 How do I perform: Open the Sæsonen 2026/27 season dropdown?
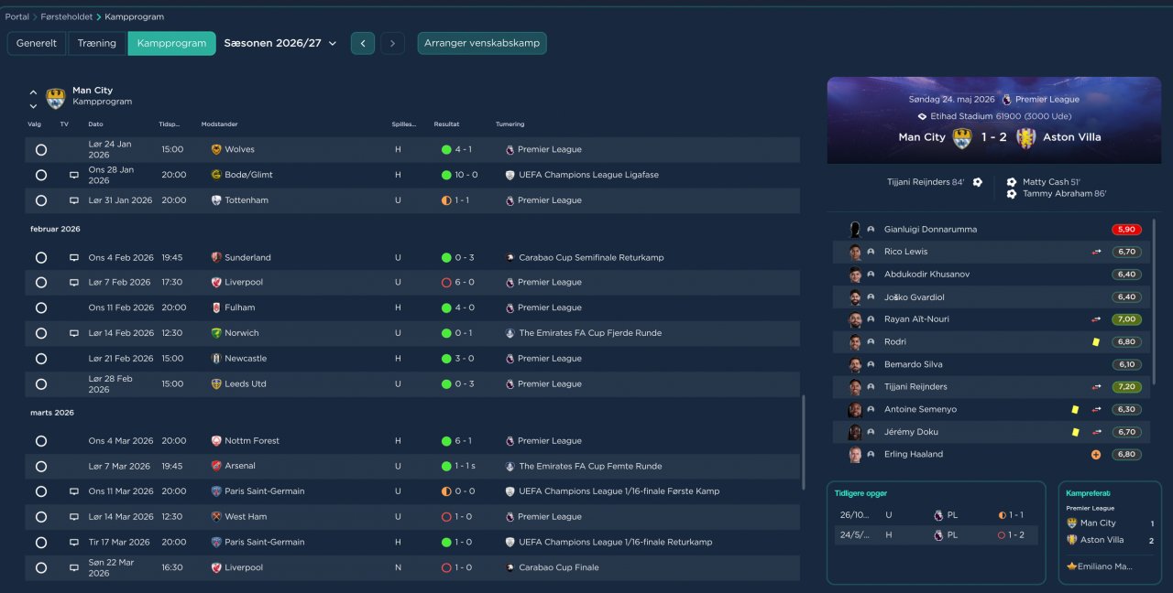pos(280,43)
